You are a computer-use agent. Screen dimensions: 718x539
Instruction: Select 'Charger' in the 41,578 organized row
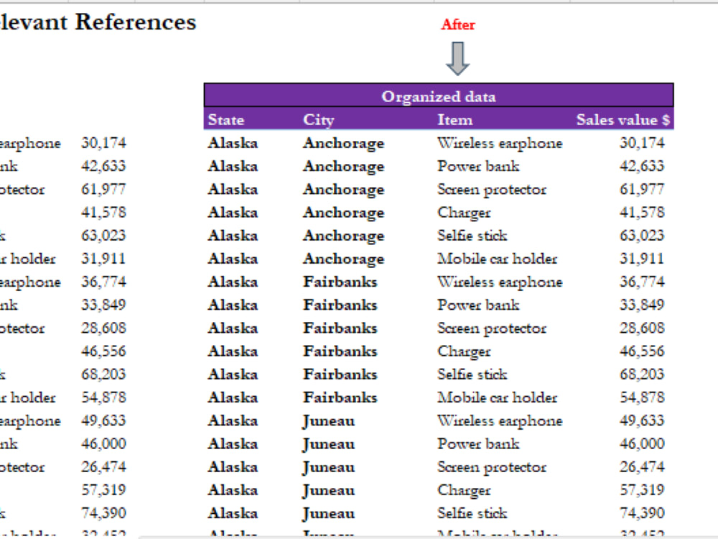[x=464, y=212]
